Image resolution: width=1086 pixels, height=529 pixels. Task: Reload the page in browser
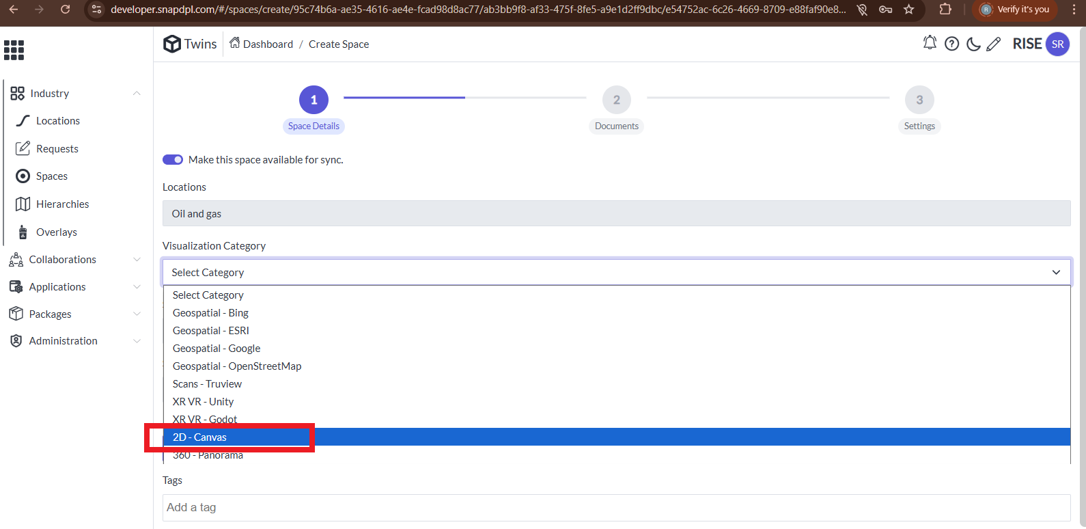coord(65,10)
